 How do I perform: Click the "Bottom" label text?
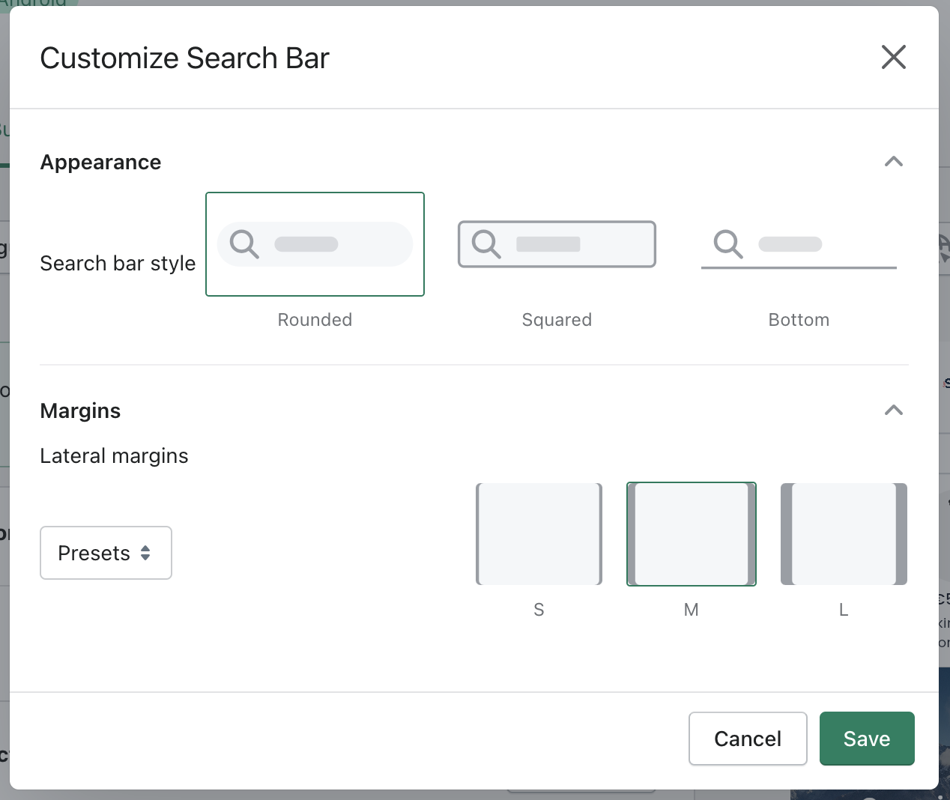pos(799,320)
